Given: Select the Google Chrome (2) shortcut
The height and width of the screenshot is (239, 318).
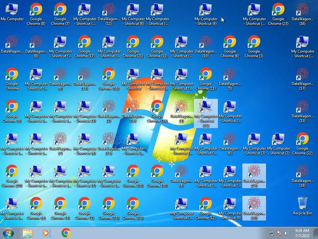Looking at the screenshot, I should point(84,208).
